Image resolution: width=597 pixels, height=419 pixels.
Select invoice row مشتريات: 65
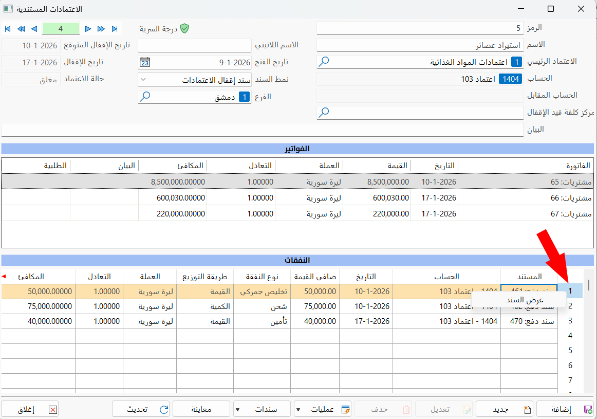coord(297,181)
